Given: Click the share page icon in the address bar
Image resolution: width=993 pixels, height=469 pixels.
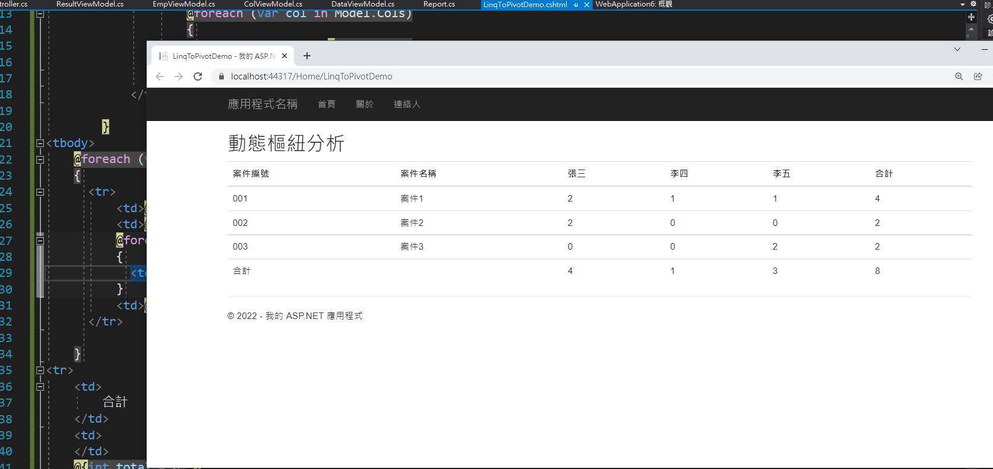Looking at the screenshot, I should coord(978,76).
